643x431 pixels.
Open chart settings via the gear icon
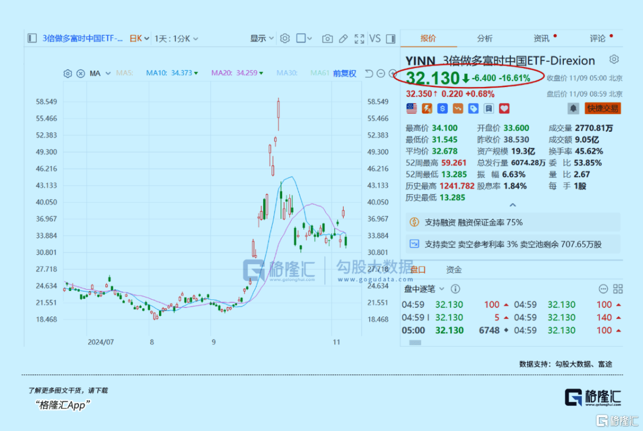coord(285,38)
